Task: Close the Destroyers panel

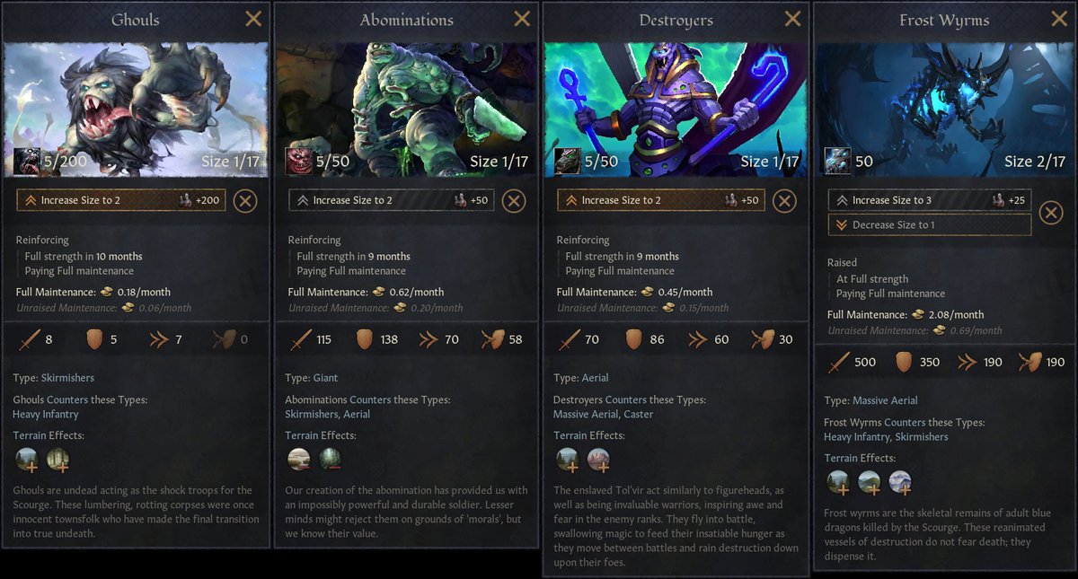Action: pyautogui.click(x=792, y=19)
